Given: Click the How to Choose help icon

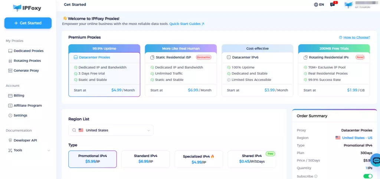Looking at the screenshot, I should [x=341, y=37].
